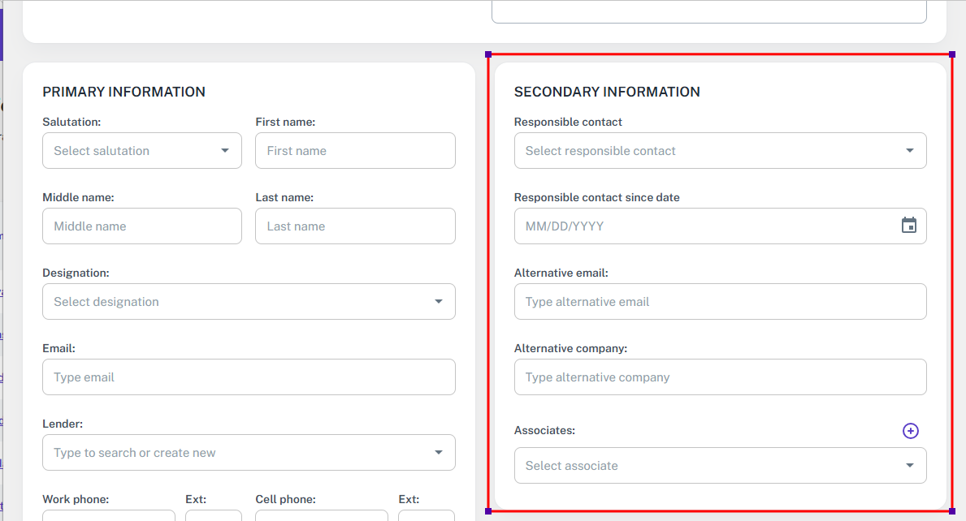
Task: Expand the Salutation dropdown
Action: click(x=224, y=151)
